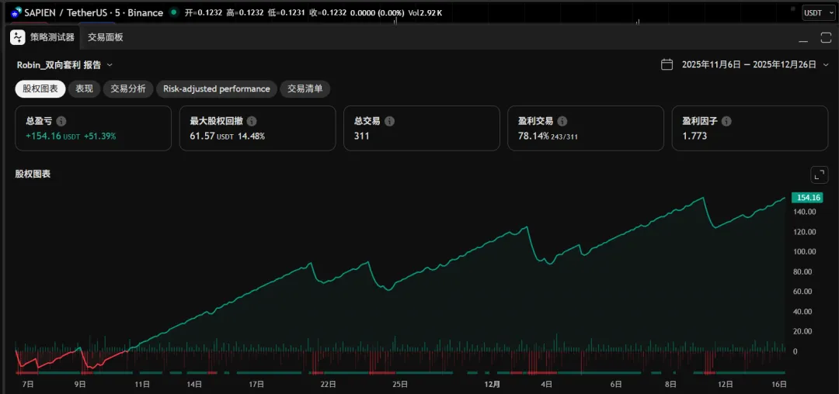Show the 交易清单 trade list
This screenshot has height=394, width=839.
point(305,89)
